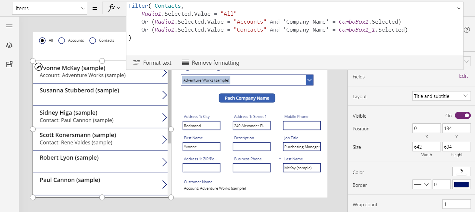Open the Insert components icon in sidebar
Screen dimensions: 475x212
[9, 64]
